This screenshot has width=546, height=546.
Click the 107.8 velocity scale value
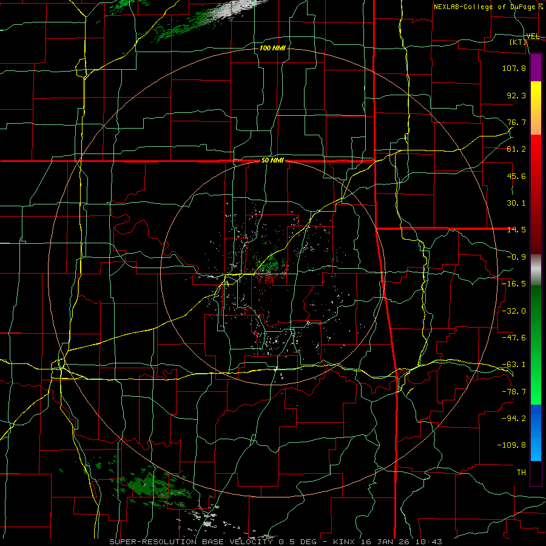click(x=514, y=68)
